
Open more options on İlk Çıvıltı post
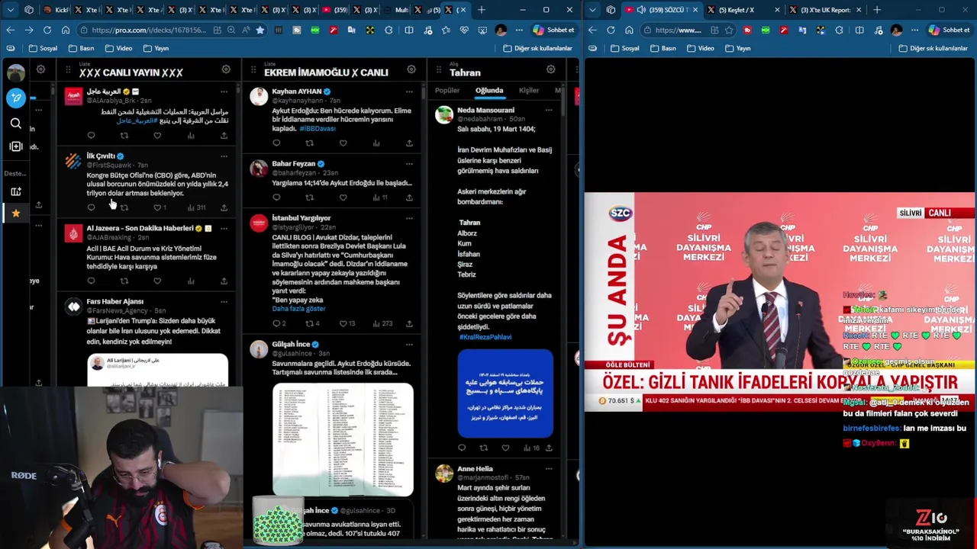[x=224, y=156]
